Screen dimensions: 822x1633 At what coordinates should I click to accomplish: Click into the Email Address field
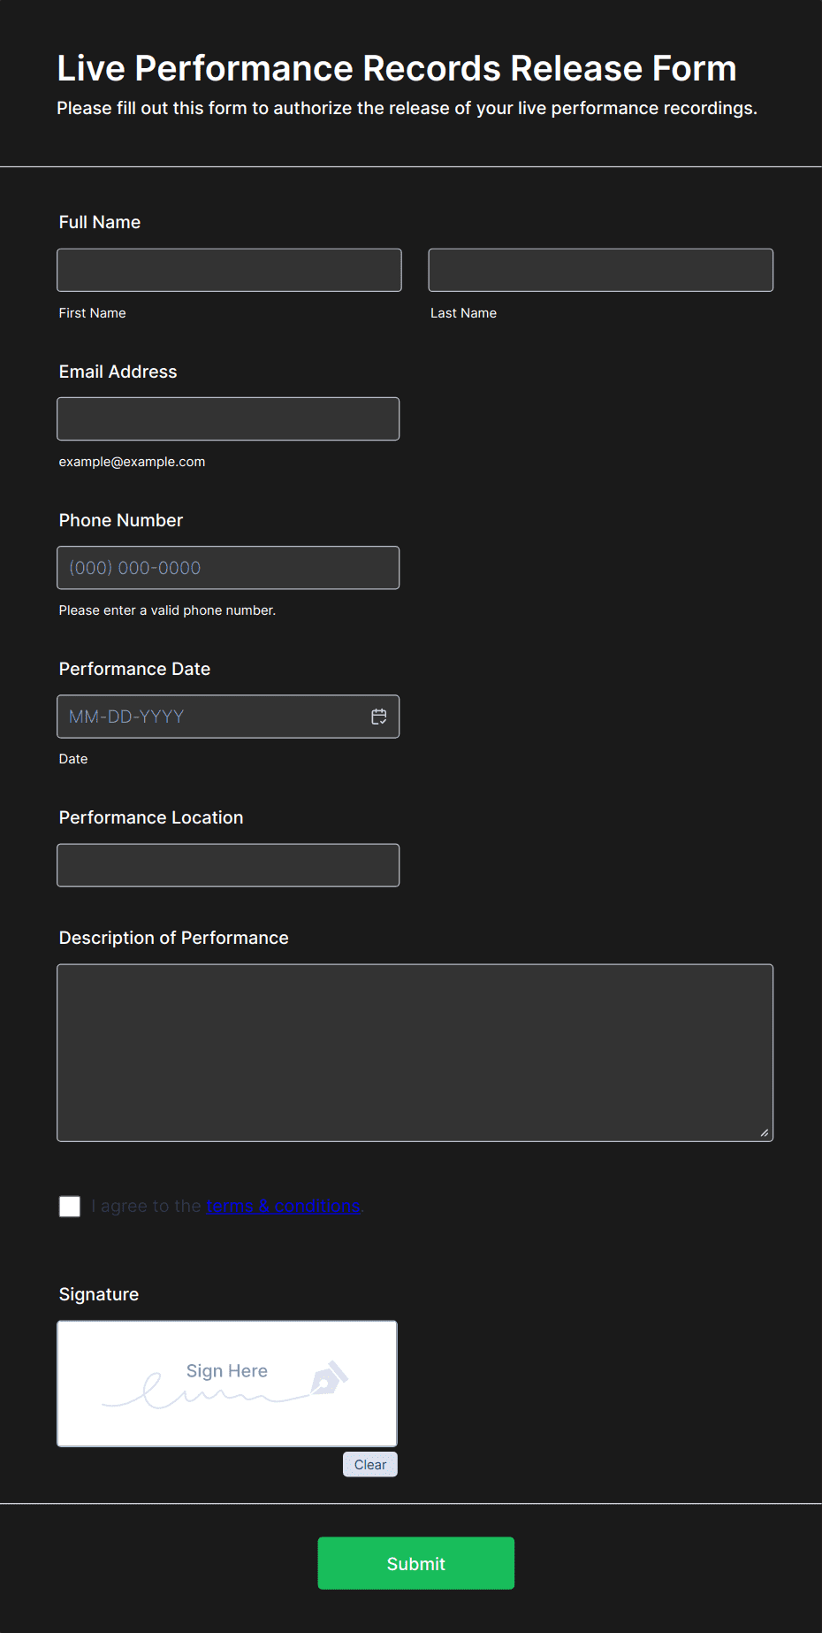[228, 419]
